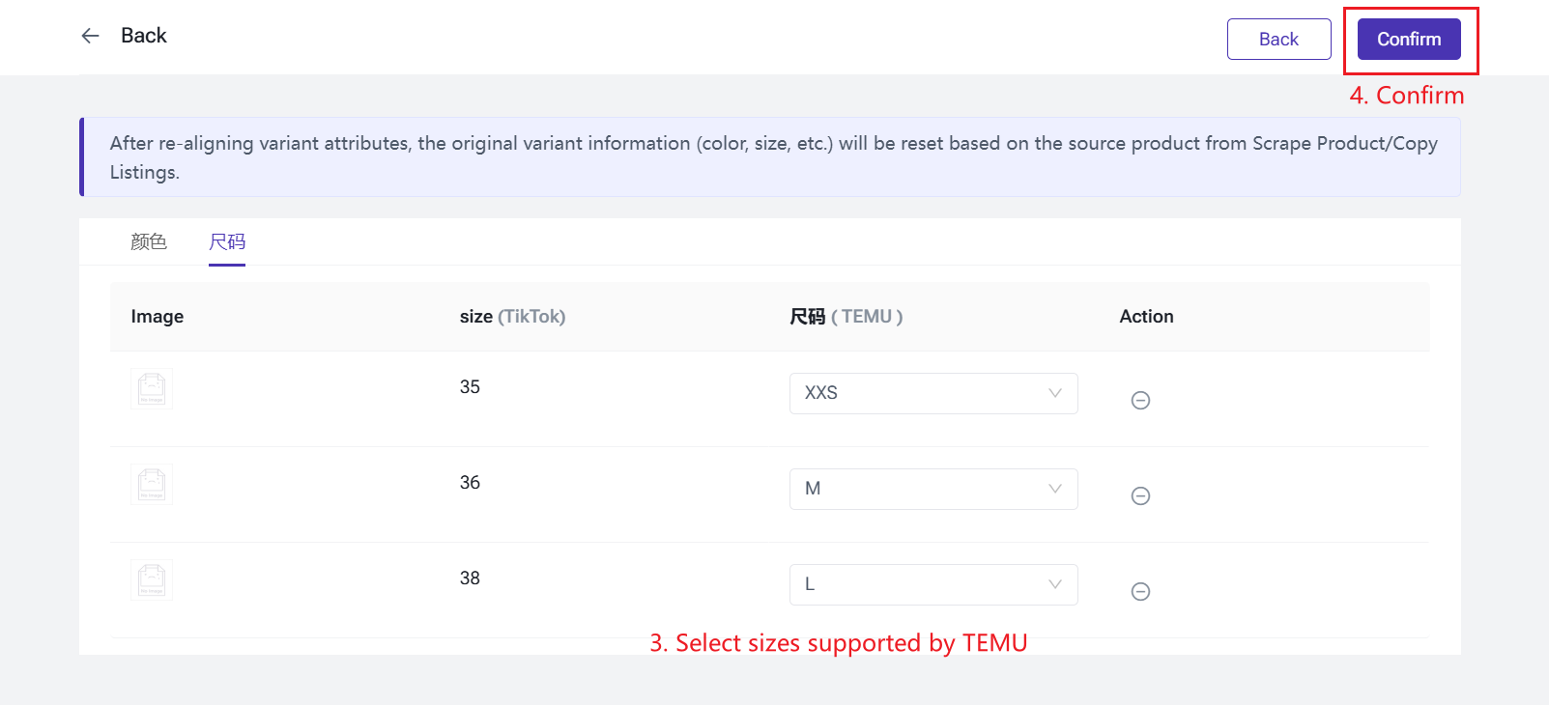Switch to the 颜色 tab
The image size is (1549, 705).
point(149,241)
